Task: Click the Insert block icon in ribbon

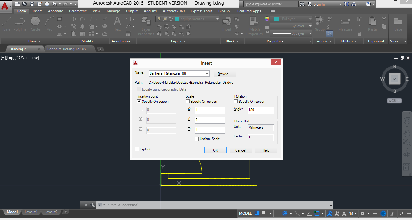Action: click(x=227, y=24)
